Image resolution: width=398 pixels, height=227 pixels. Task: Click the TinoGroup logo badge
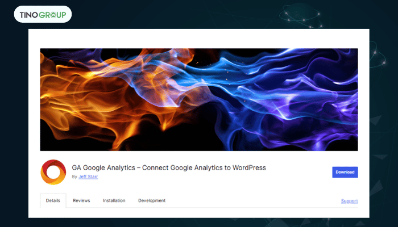pos(43,14)
